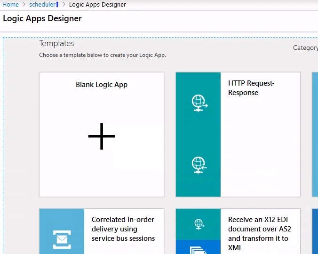
Task: Click the partially visible dark-blue tile at right
Action: [315, 231]
